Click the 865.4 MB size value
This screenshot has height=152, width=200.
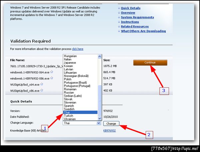click(x=109, y=72)
